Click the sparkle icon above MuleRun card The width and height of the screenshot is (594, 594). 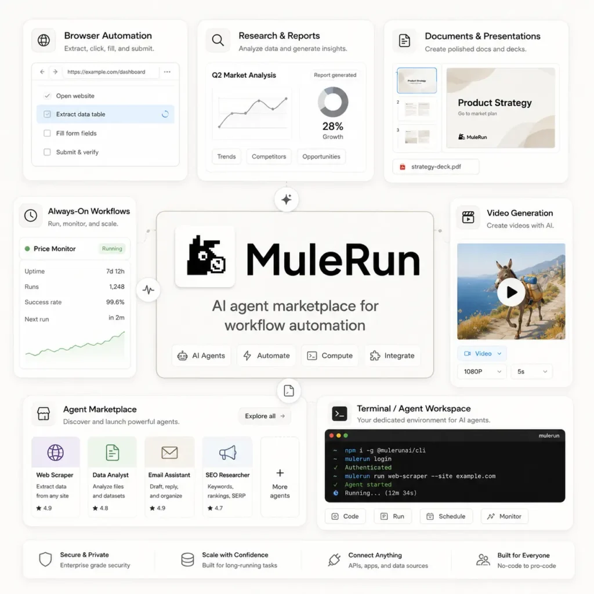point(287,200)
